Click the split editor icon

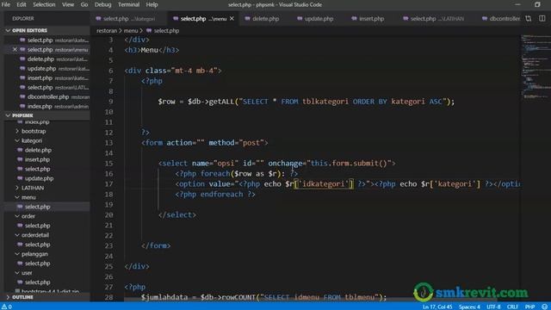[542, 19]
